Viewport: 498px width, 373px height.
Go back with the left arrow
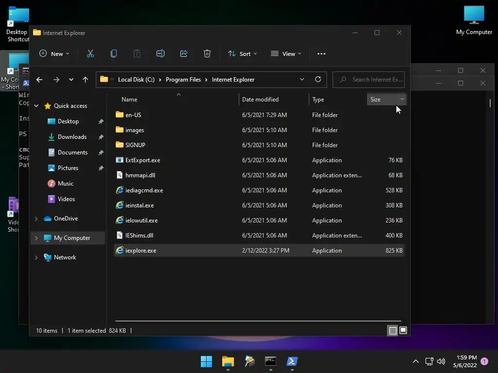(39, 80)
